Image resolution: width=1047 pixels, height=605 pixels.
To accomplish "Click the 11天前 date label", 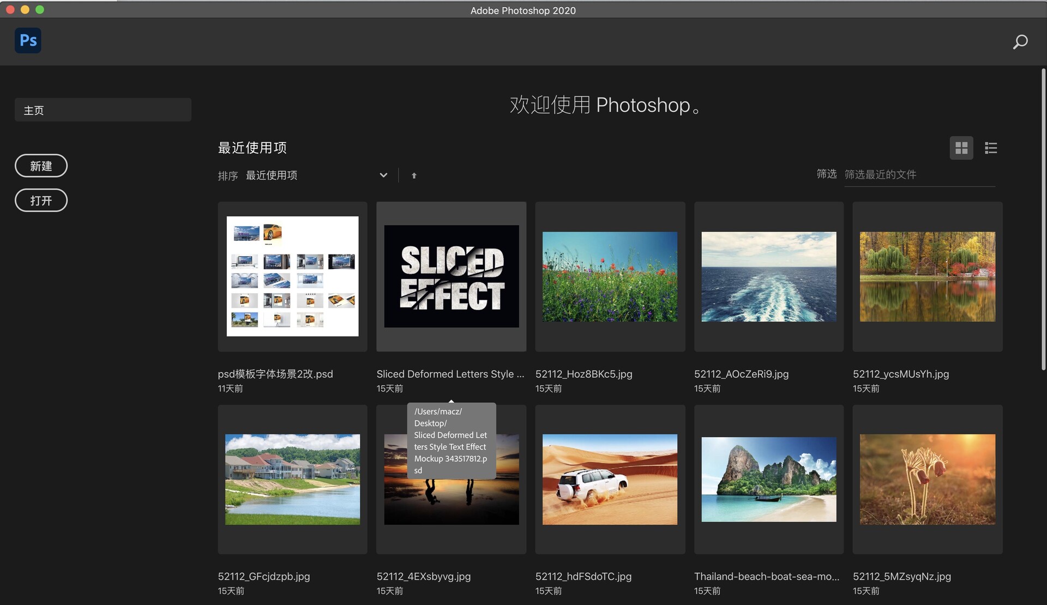I will click(x=231, y=389).
